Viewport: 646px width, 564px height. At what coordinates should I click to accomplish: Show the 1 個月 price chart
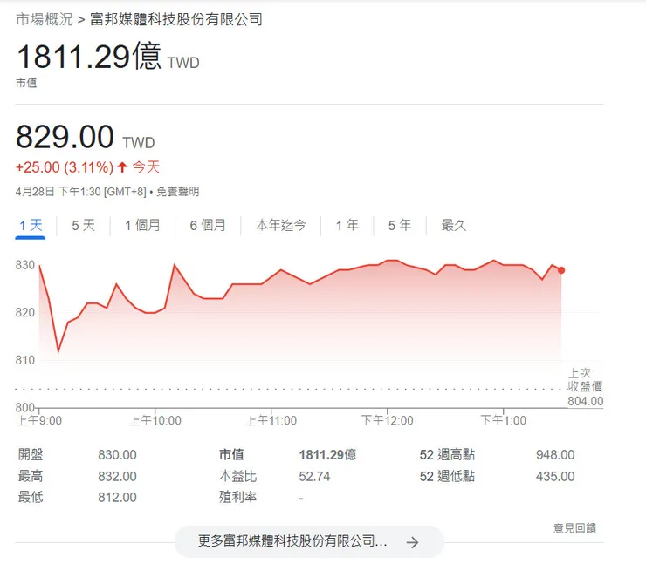click(142, 225)
